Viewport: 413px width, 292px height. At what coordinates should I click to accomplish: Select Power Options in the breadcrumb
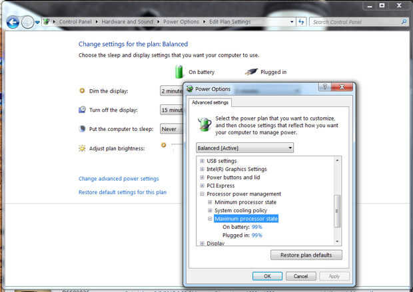(x=181, y=21)
